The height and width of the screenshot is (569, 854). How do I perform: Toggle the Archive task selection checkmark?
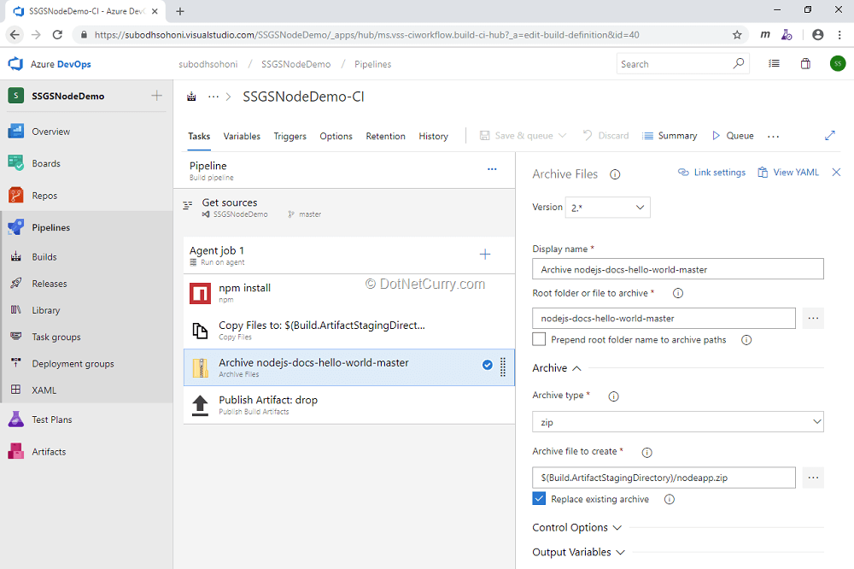coord(488,365)
